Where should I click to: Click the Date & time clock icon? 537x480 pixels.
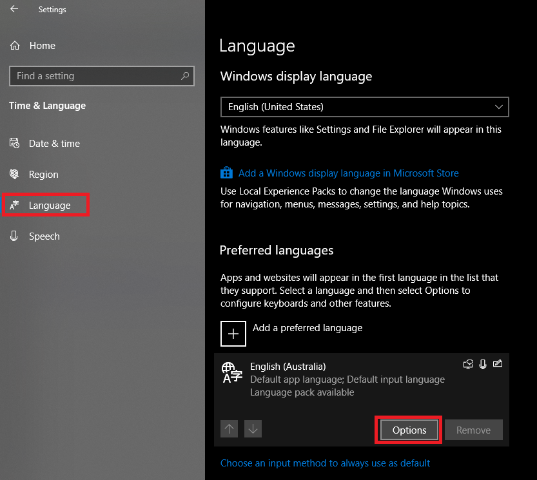tap(14, 143)
